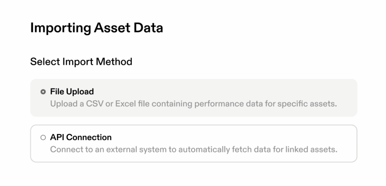The image size is (386, 186).
Task: Click the external system connection description
Action: point(193,150)
